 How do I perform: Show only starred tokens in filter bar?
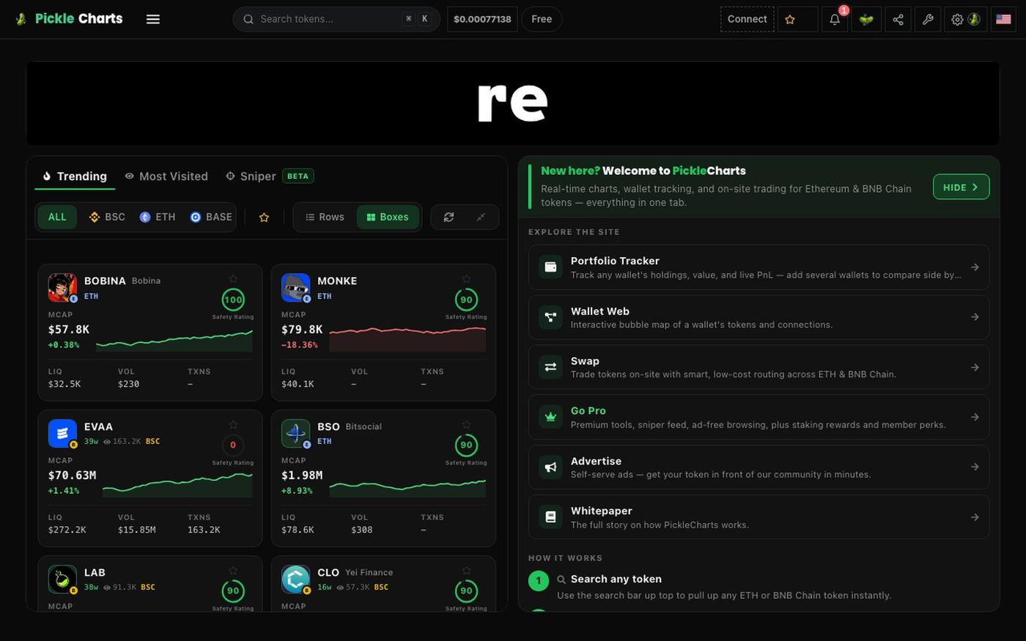[x=264, y=218]
